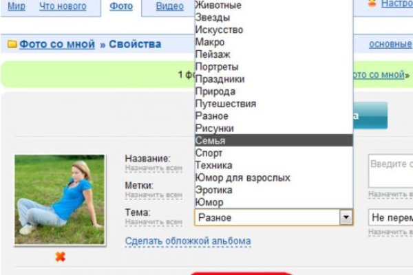The width and height of the screenshot is (413, 275).
Task: Expand the Тема dropdown arrow
Action: 346,217
